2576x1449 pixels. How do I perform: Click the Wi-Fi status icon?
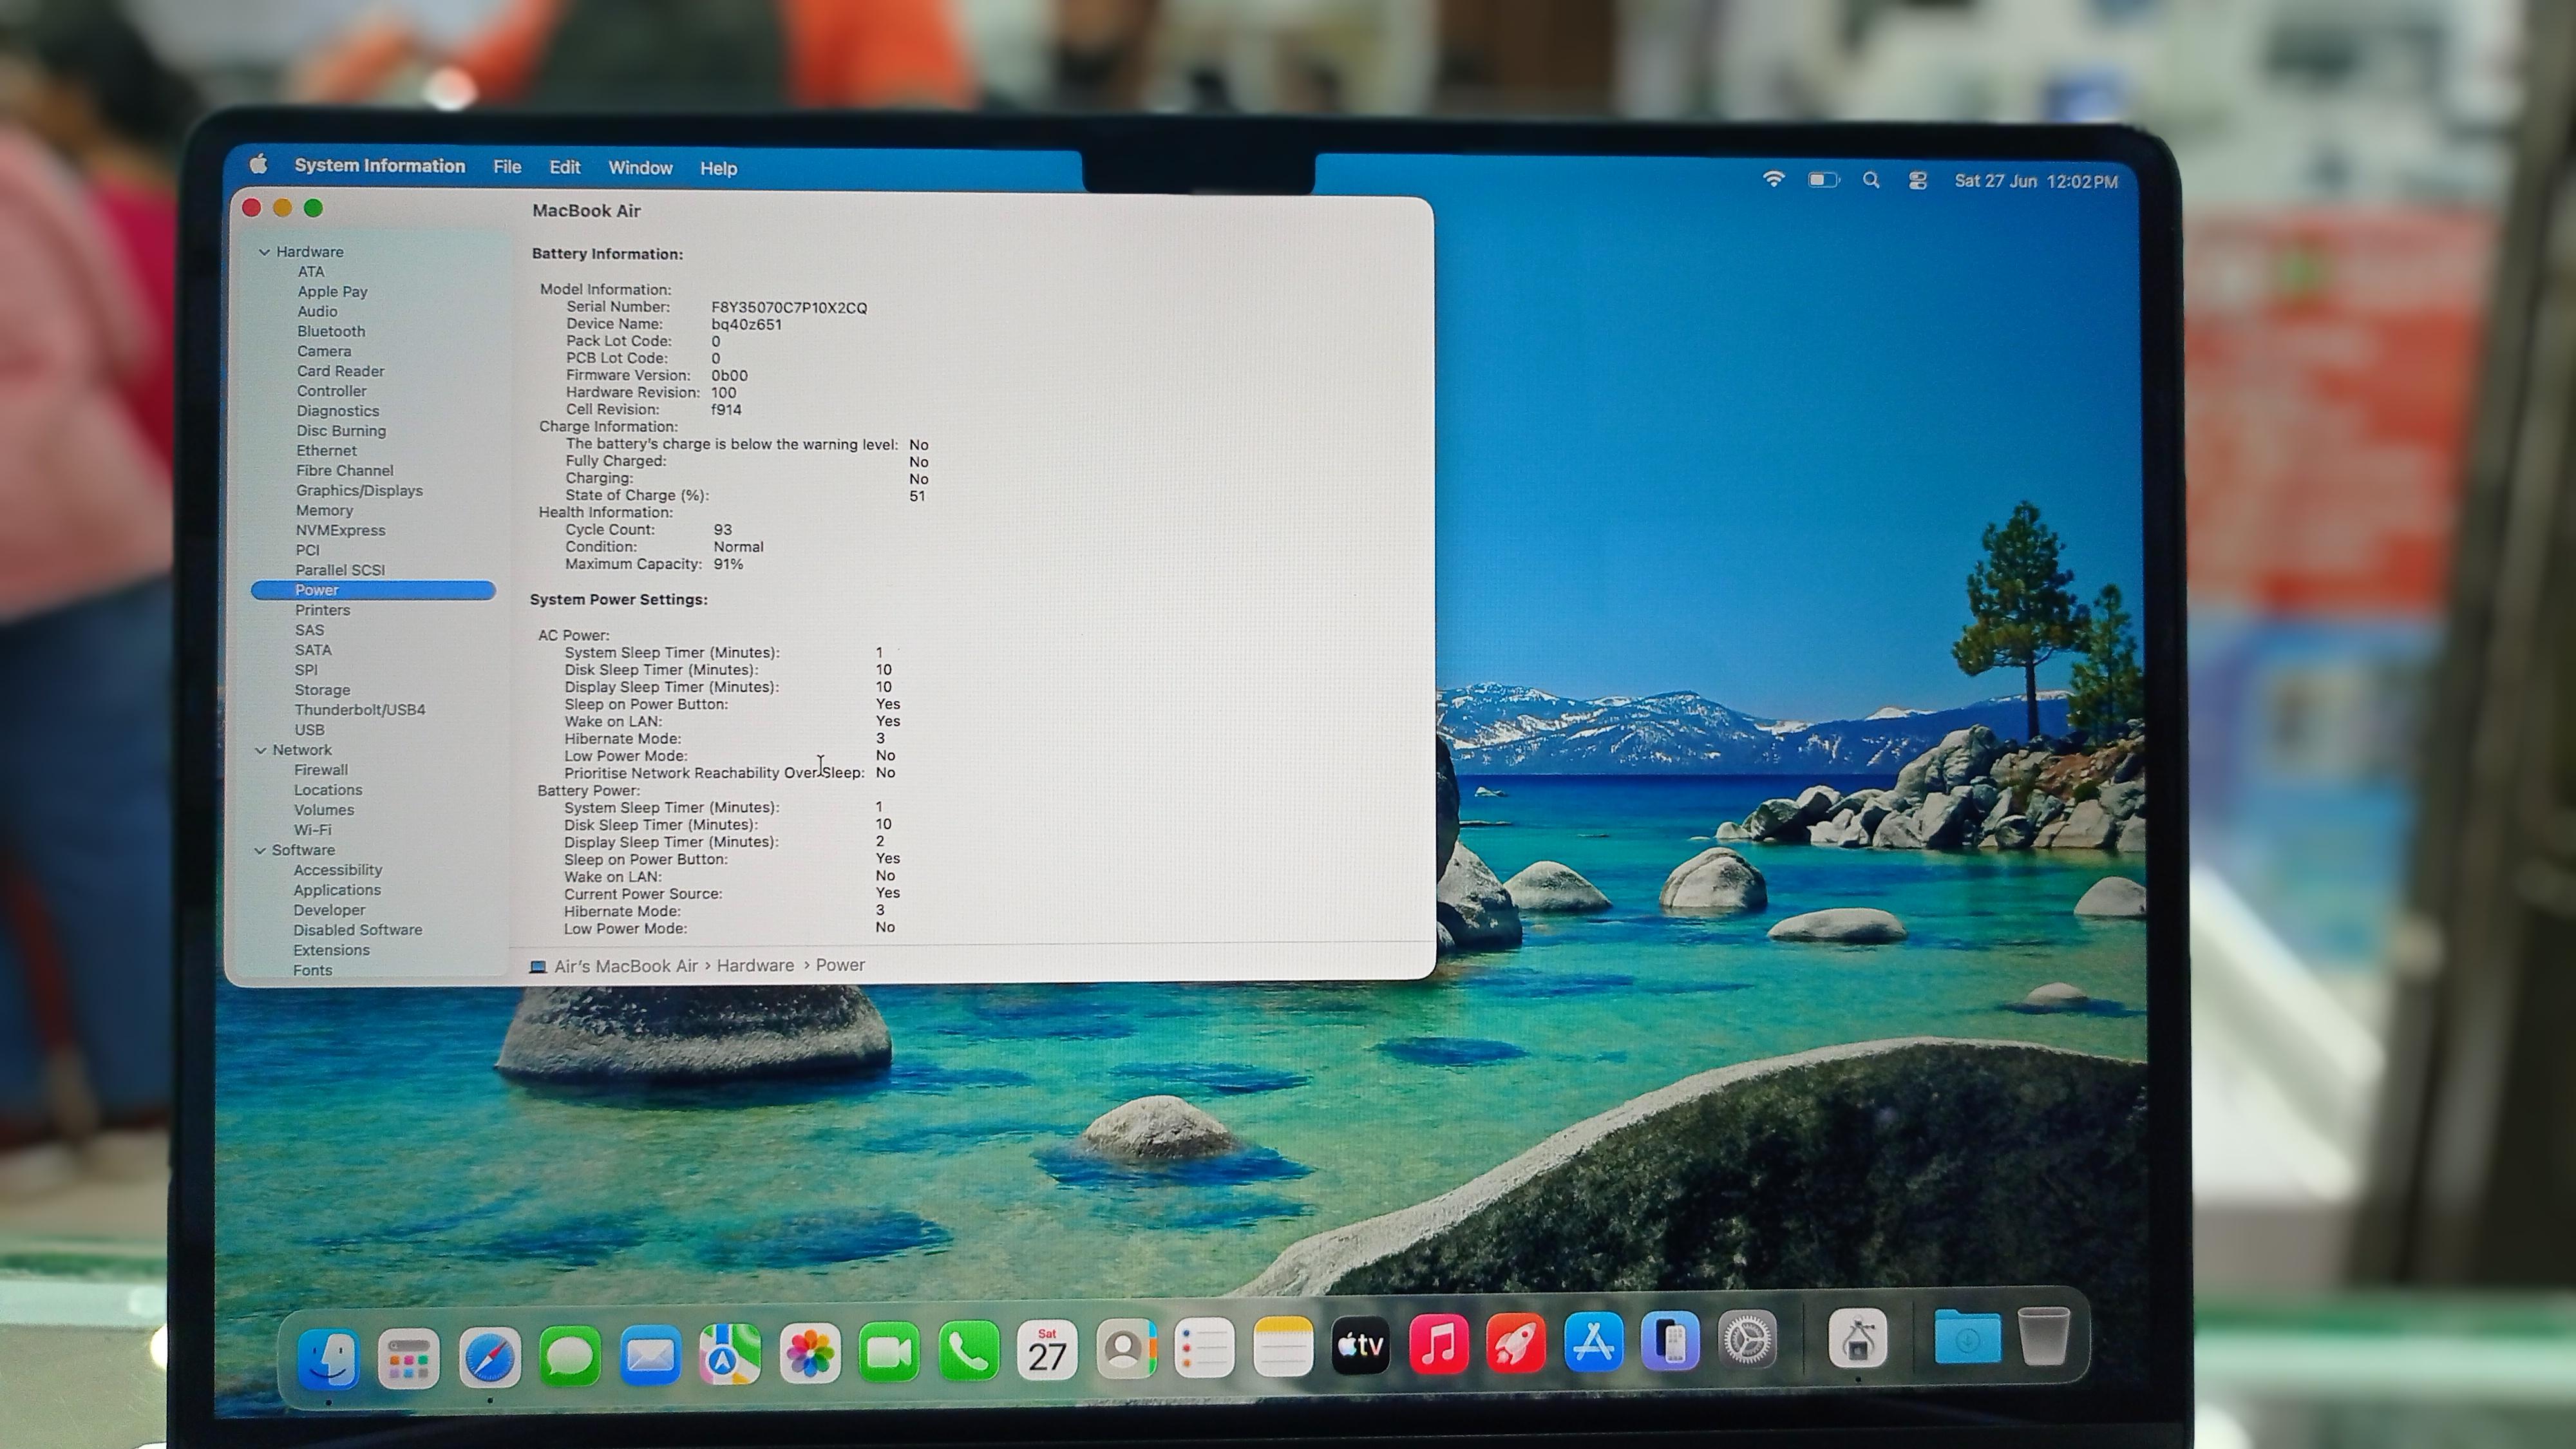(x=1773, y=179)
